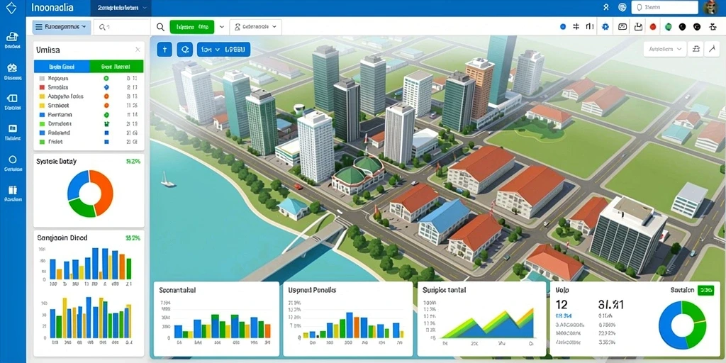Viewport: 726px width, 363px height.
Task: Click the diamond logo in the header
Action: click(x=11, y=8)
